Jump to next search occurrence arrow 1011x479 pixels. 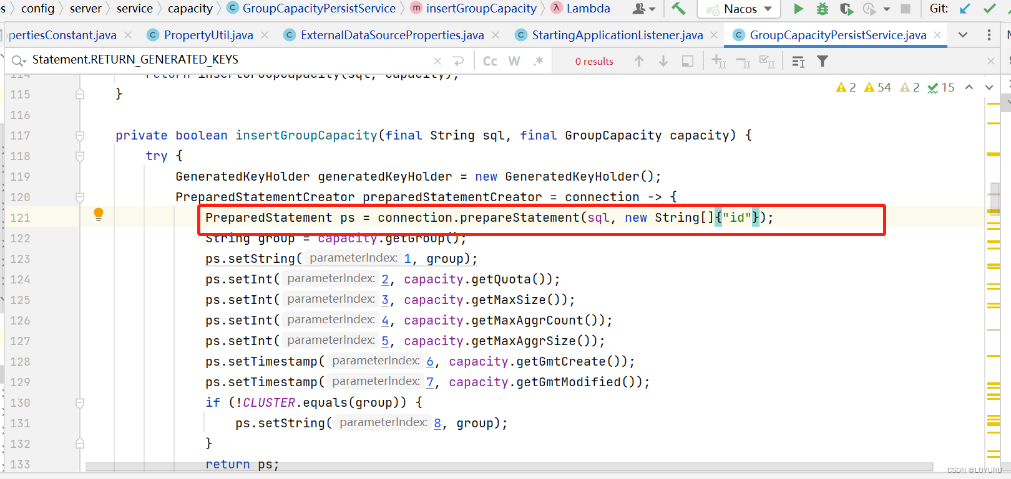[x=663, y=61]
